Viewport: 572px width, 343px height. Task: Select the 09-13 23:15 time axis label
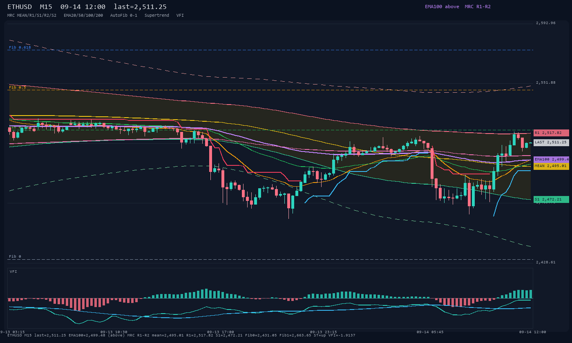tap(324, 332)
